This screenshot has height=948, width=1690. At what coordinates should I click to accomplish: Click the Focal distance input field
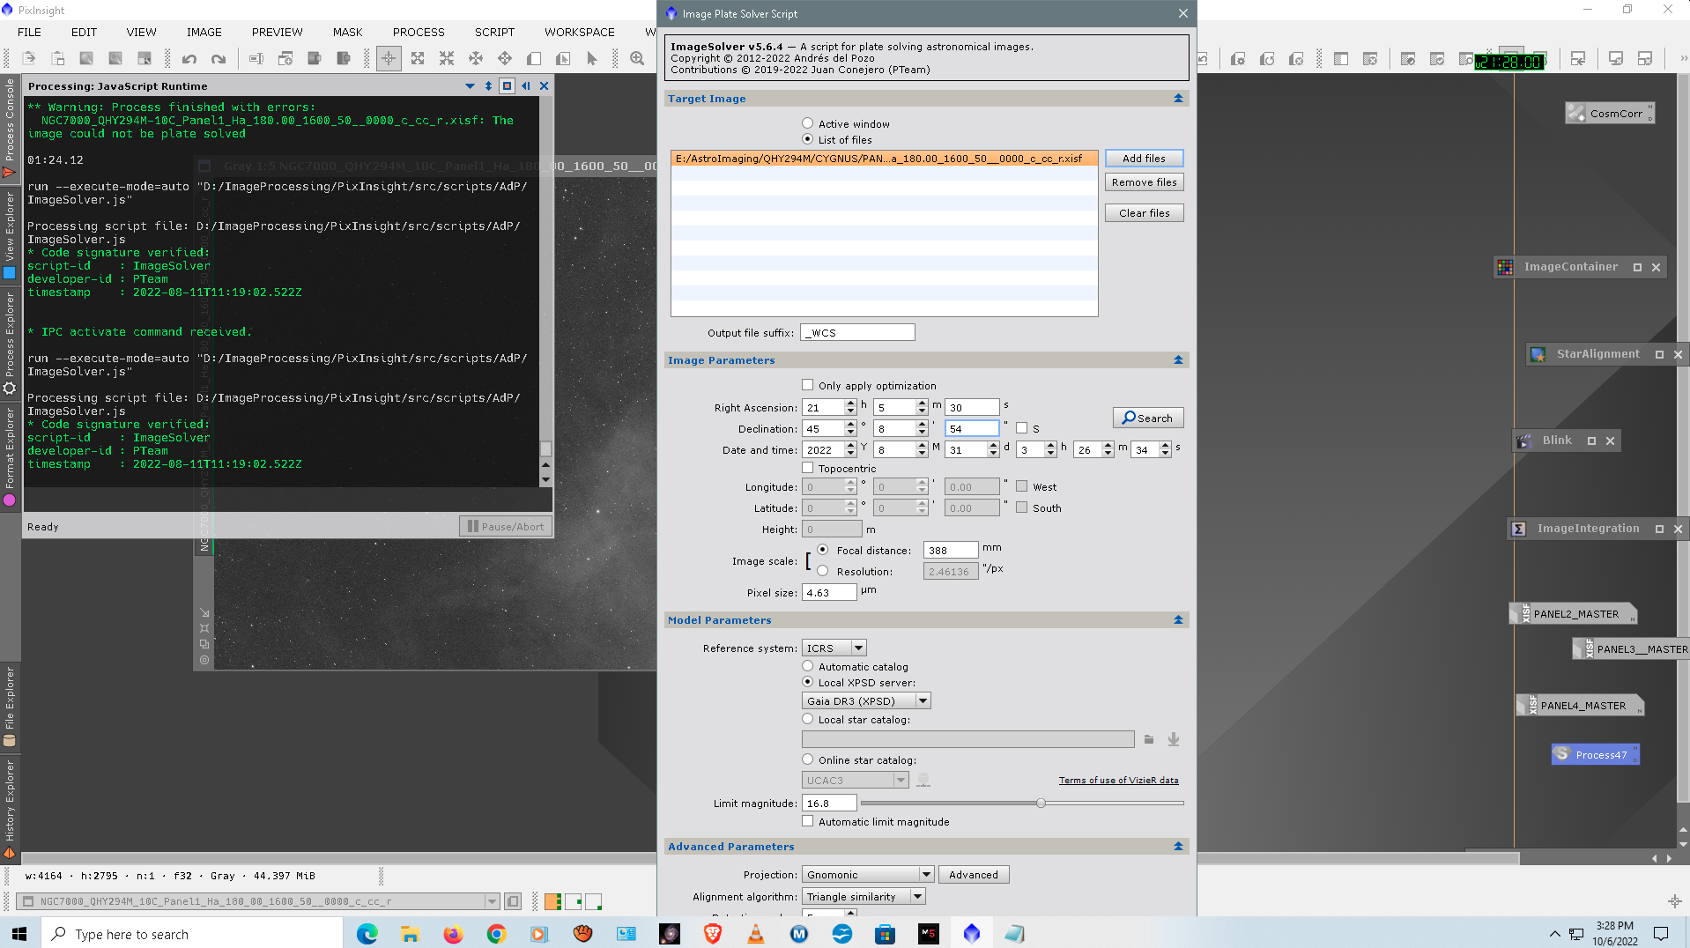pyautogui.click(x=950, y=550)
